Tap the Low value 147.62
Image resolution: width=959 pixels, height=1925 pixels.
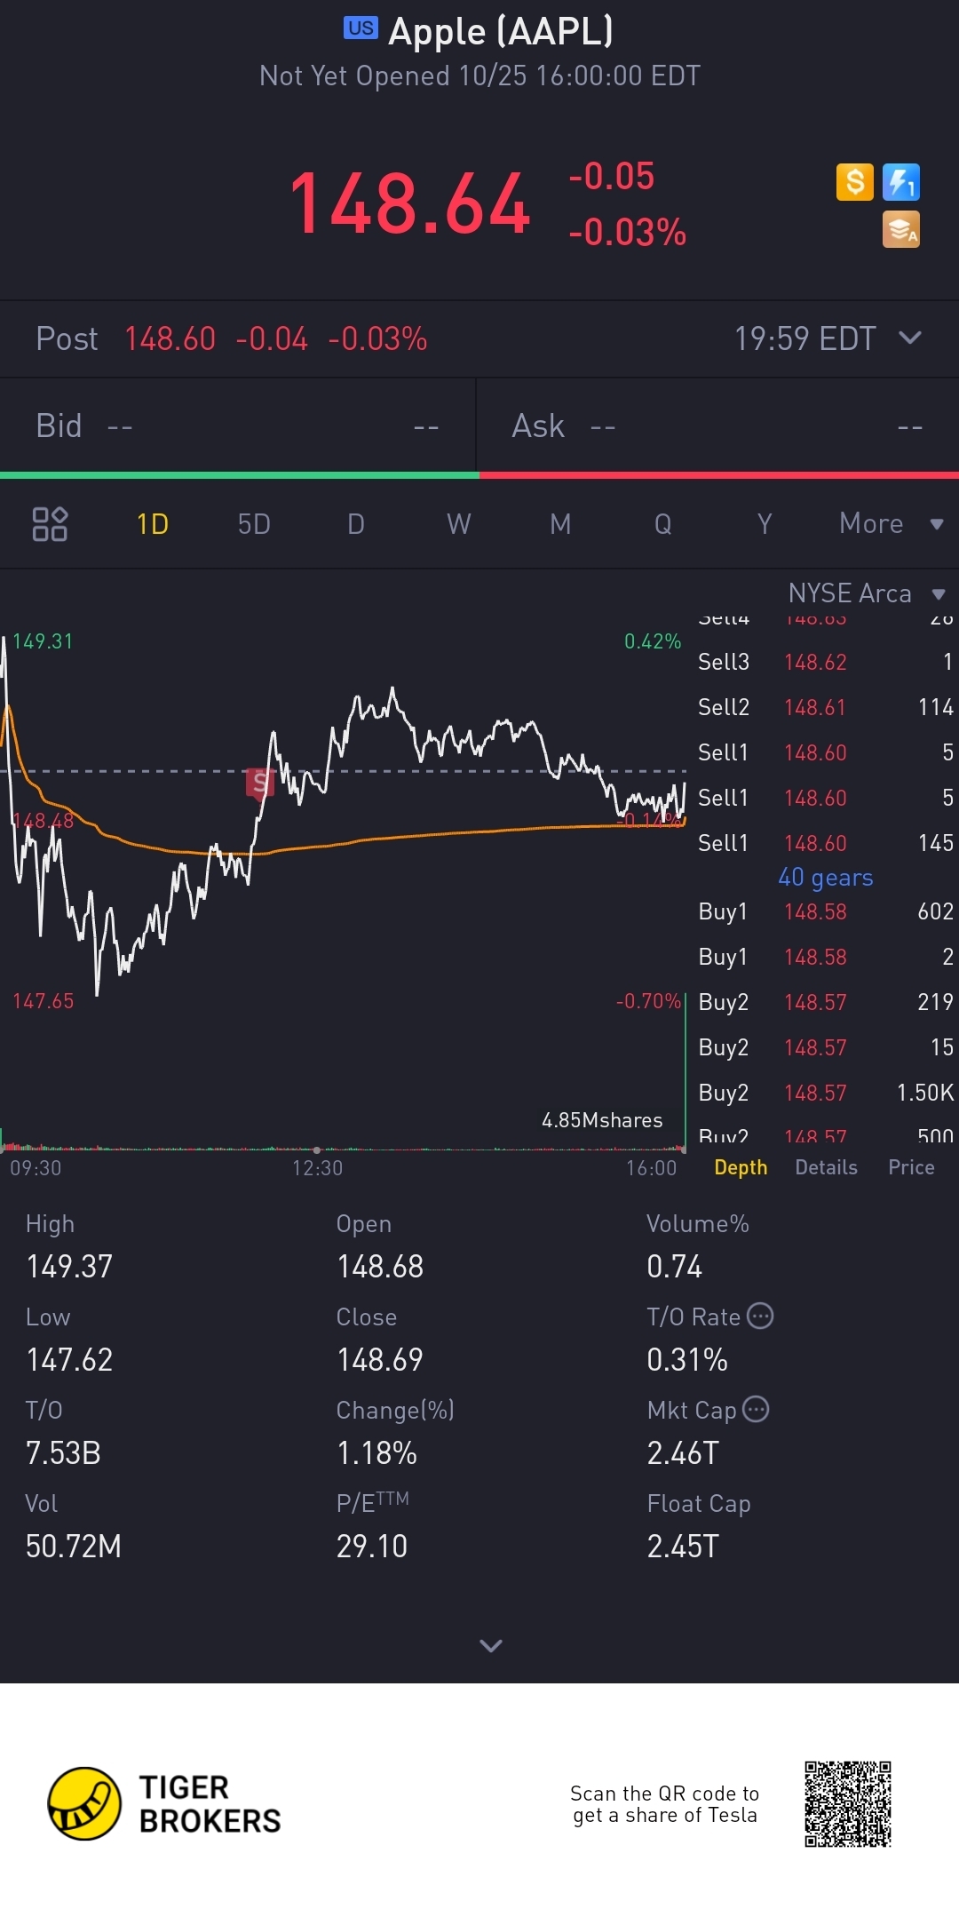69,1360
